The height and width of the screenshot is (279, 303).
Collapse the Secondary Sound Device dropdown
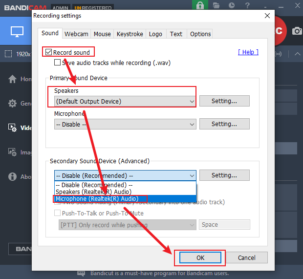pyautogui.click(x=125, y=175)
